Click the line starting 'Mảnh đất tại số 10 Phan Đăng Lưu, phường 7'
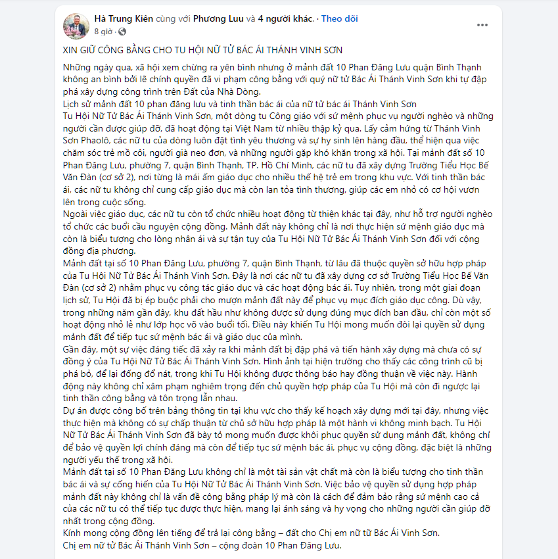The image size is (558, 559). 274,264
